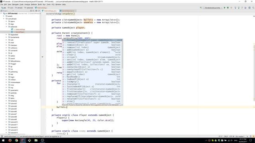The image size is (255, 143).
Task: Open the VCS menu
Action: [53, 4]
